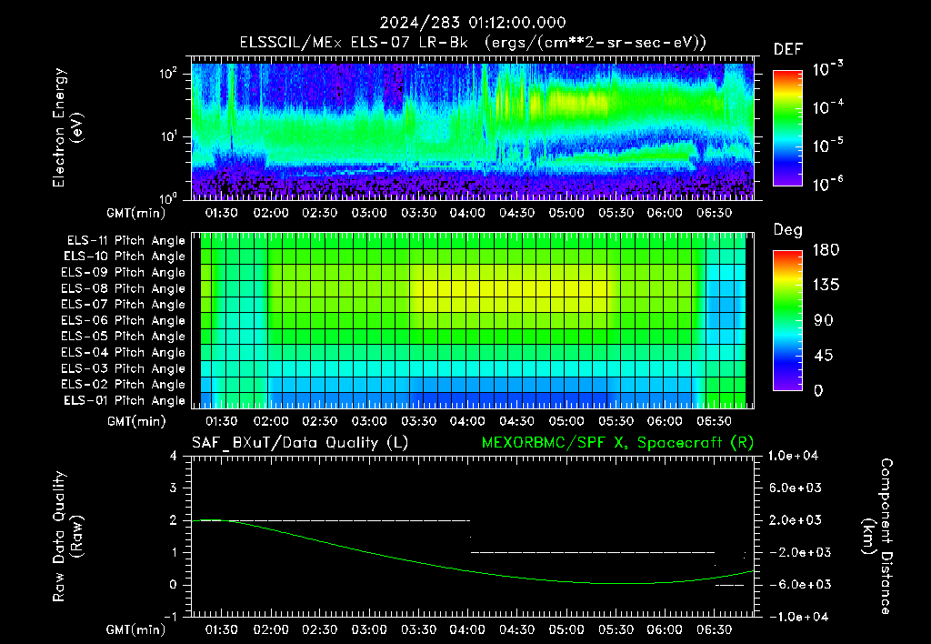Select the ELS-01 Pitch Angle row label
The width and height of the screenshot is (931, 644).
pyautogui.click(x=125, y=400)
